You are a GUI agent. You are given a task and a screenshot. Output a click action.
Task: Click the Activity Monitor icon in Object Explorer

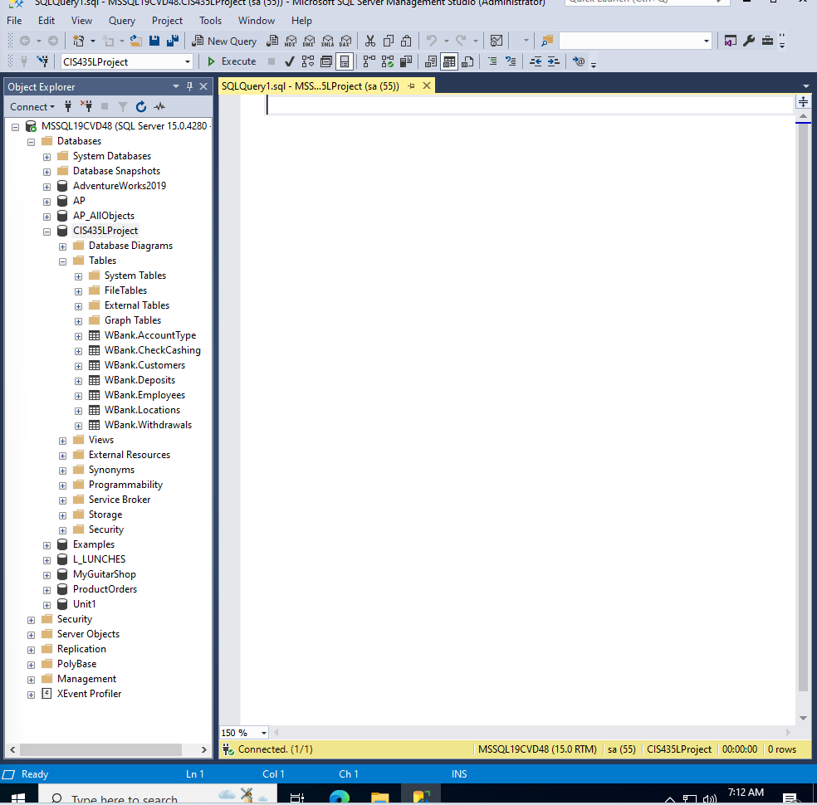159,107
